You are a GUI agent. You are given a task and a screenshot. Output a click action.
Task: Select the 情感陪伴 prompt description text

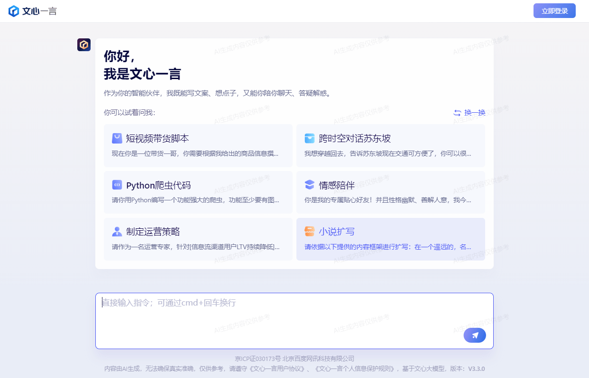point(387,200)
